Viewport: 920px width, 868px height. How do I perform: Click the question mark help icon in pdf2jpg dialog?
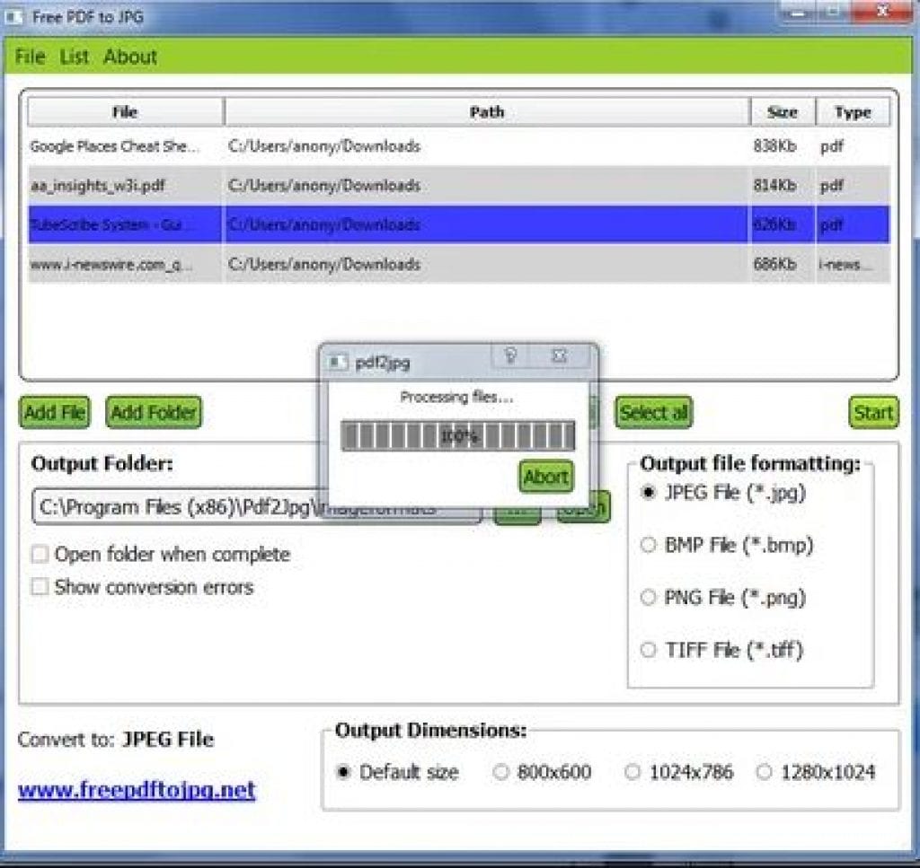[x=510, y=356]
